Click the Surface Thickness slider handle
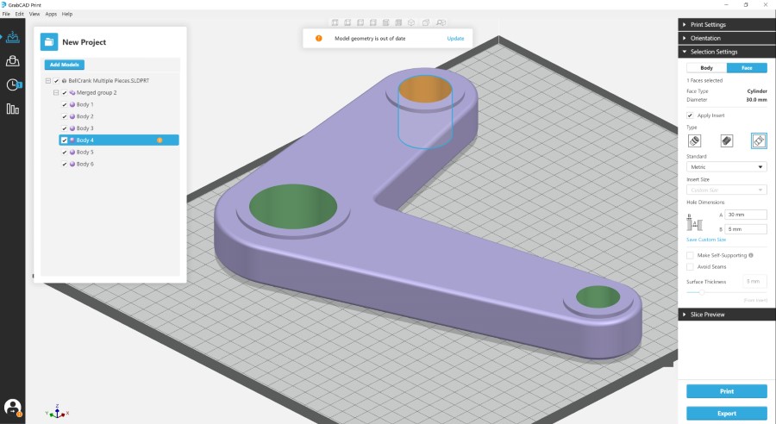This screenshot has height=424, width=776. pyautogui.click(x=701, y=292)
